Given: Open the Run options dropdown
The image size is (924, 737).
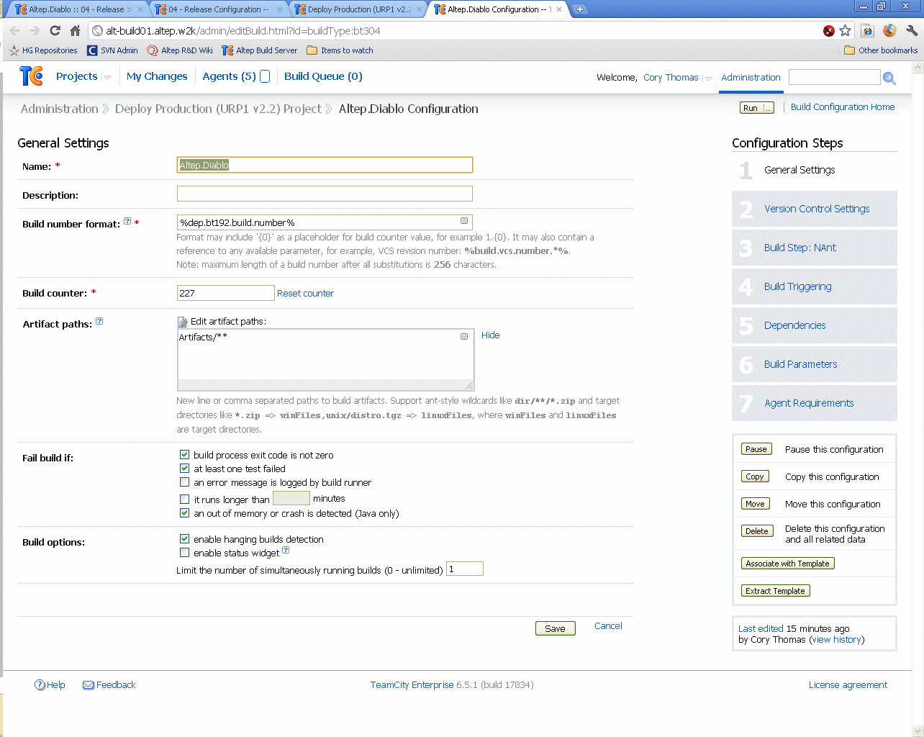Looking at the screenshot, I should coord(767,107).
